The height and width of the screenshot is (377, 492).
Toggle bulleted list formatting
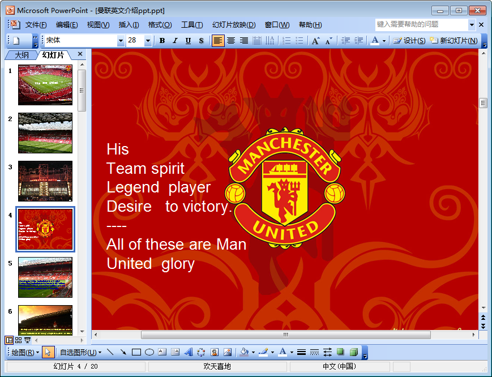[x=300, y=40]
